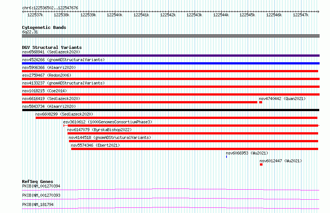This screenshot has width=330, height=213.
Task: Click the chr6:122536502..122547676 coordinates text
Action: [x=50, y=8]
